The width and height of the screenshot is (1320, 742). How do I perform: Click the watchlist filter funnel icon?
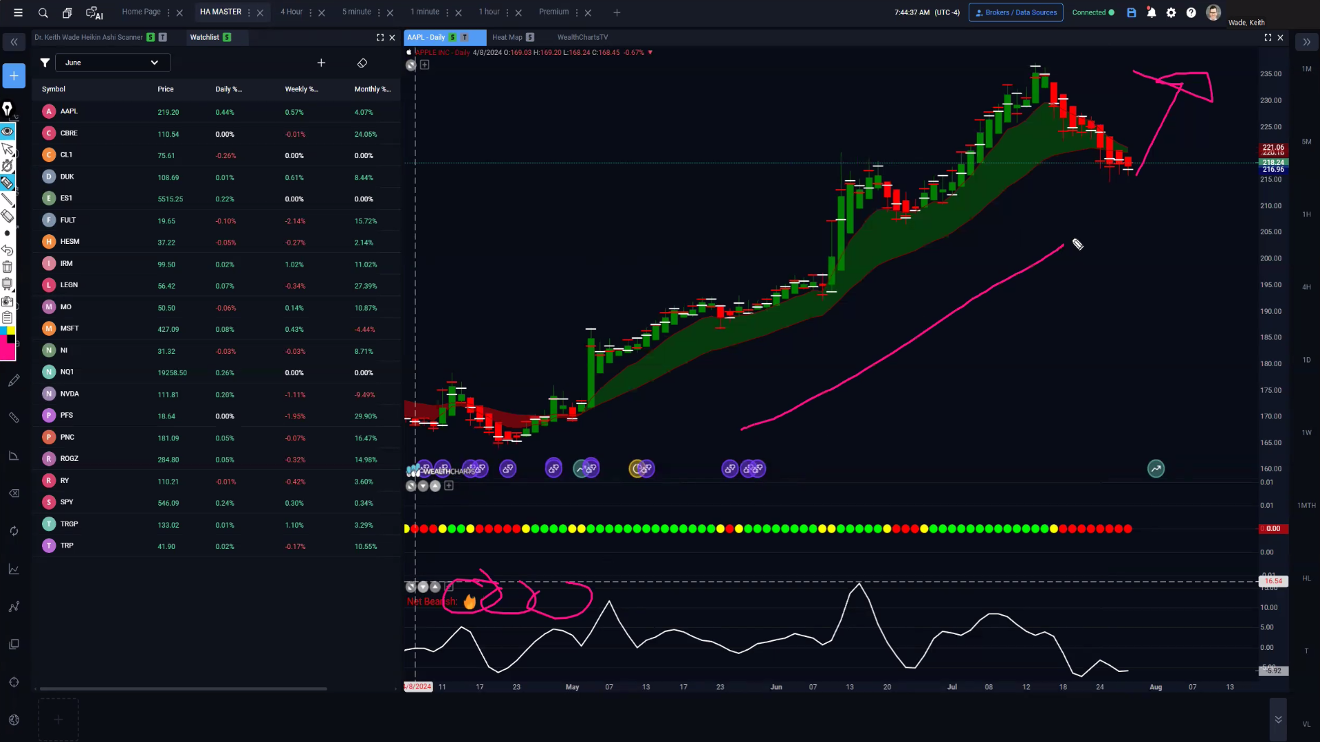(45, 63)
